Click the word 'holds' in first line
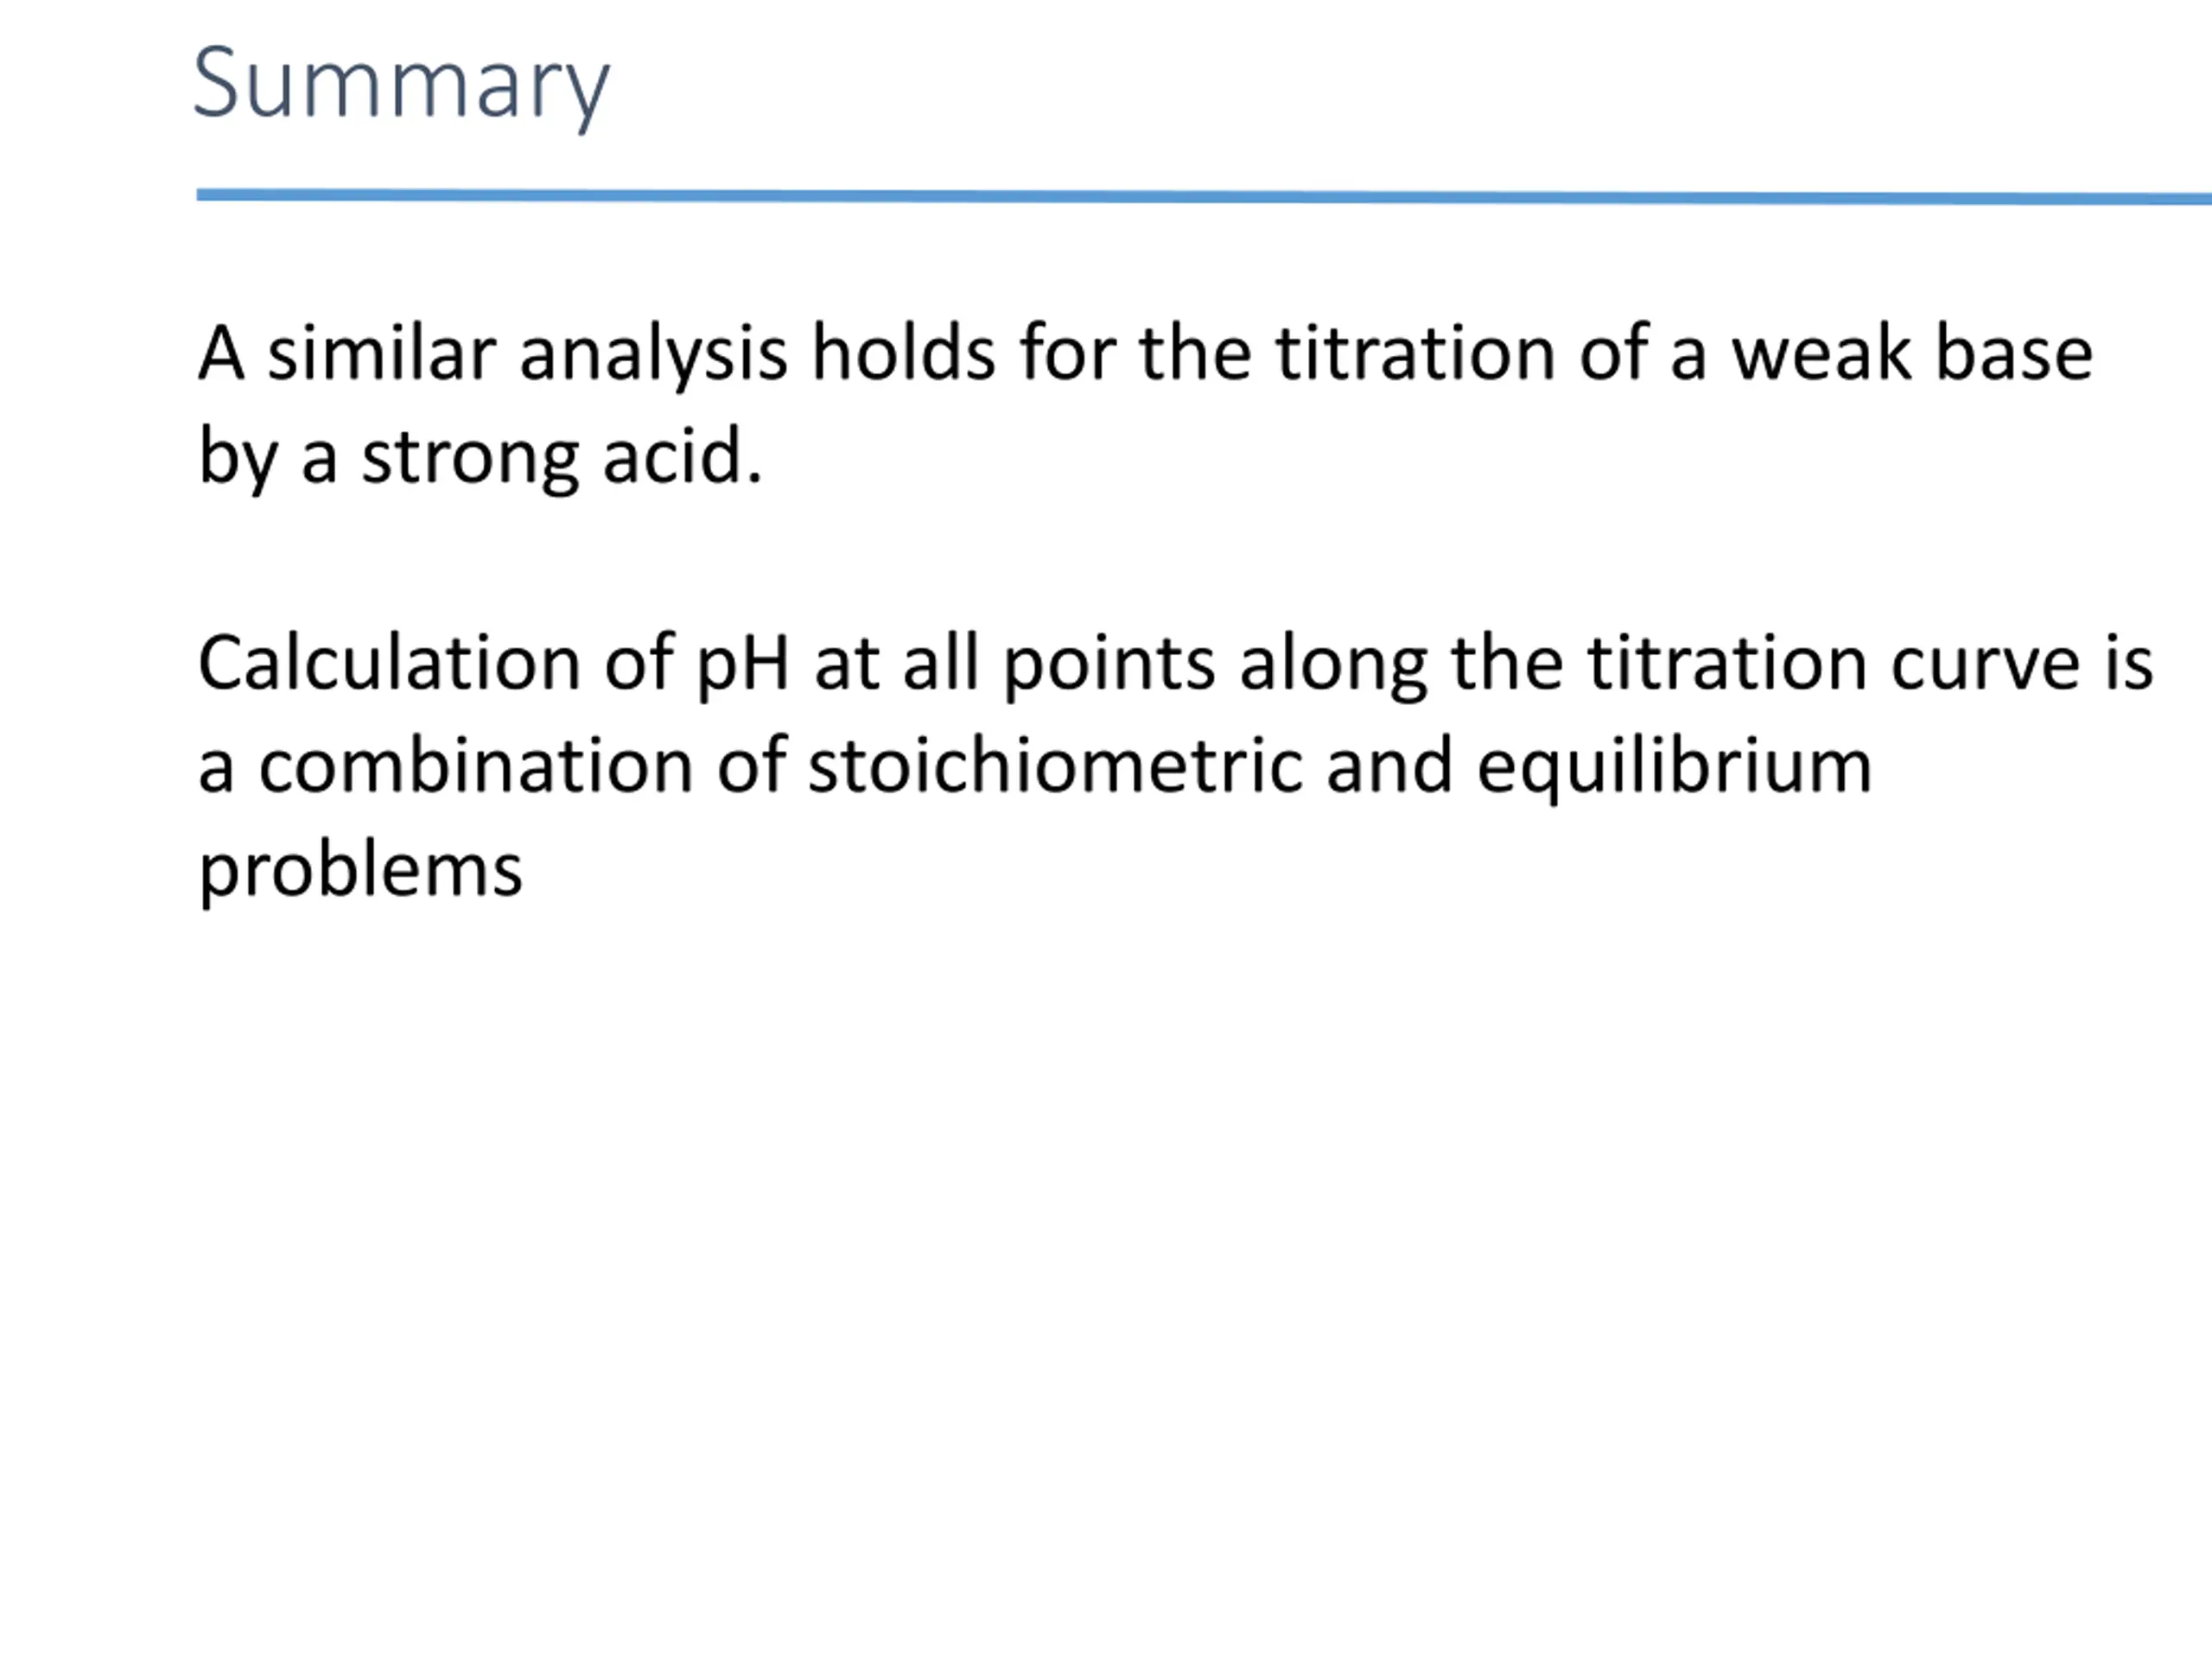 coord(903,354)
